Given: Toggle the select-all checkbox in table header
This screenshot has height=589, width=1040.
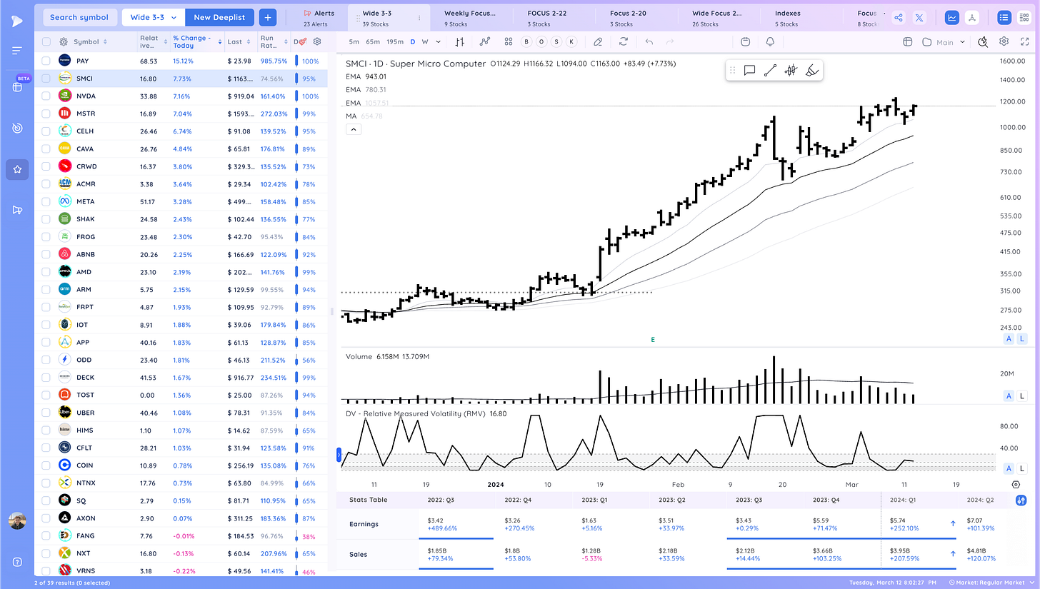Looking at the screenshot, I should click(46, 42).
